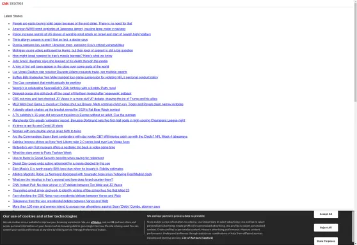
Task: Open affiliates link in cookie notice
Action: 96,222
